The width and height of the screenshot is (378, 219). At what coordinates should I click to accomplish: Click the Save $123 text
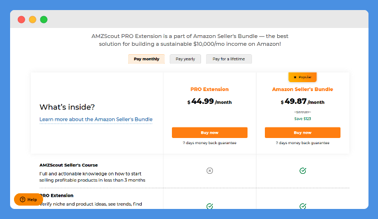(302, 118)
